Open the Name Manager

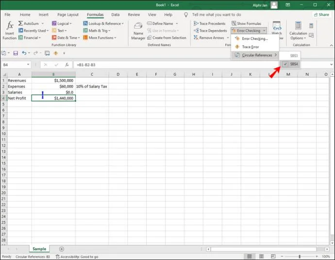coord(138,31)
